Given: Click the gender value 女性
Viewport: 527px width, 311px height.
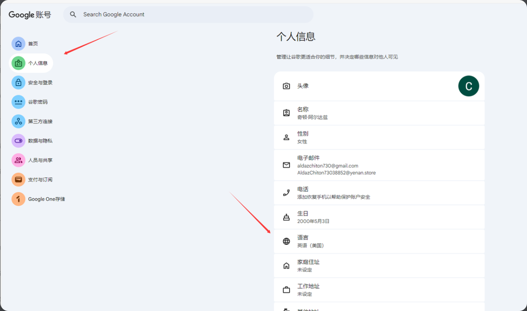Looking at the screenshot, I should (302, 141).
